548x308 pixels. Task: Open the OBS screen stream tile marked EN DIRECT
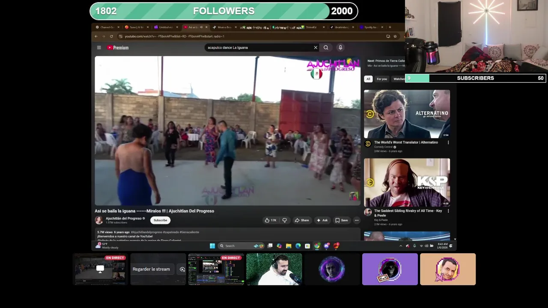pyautogui.click(x=216, y=269)
